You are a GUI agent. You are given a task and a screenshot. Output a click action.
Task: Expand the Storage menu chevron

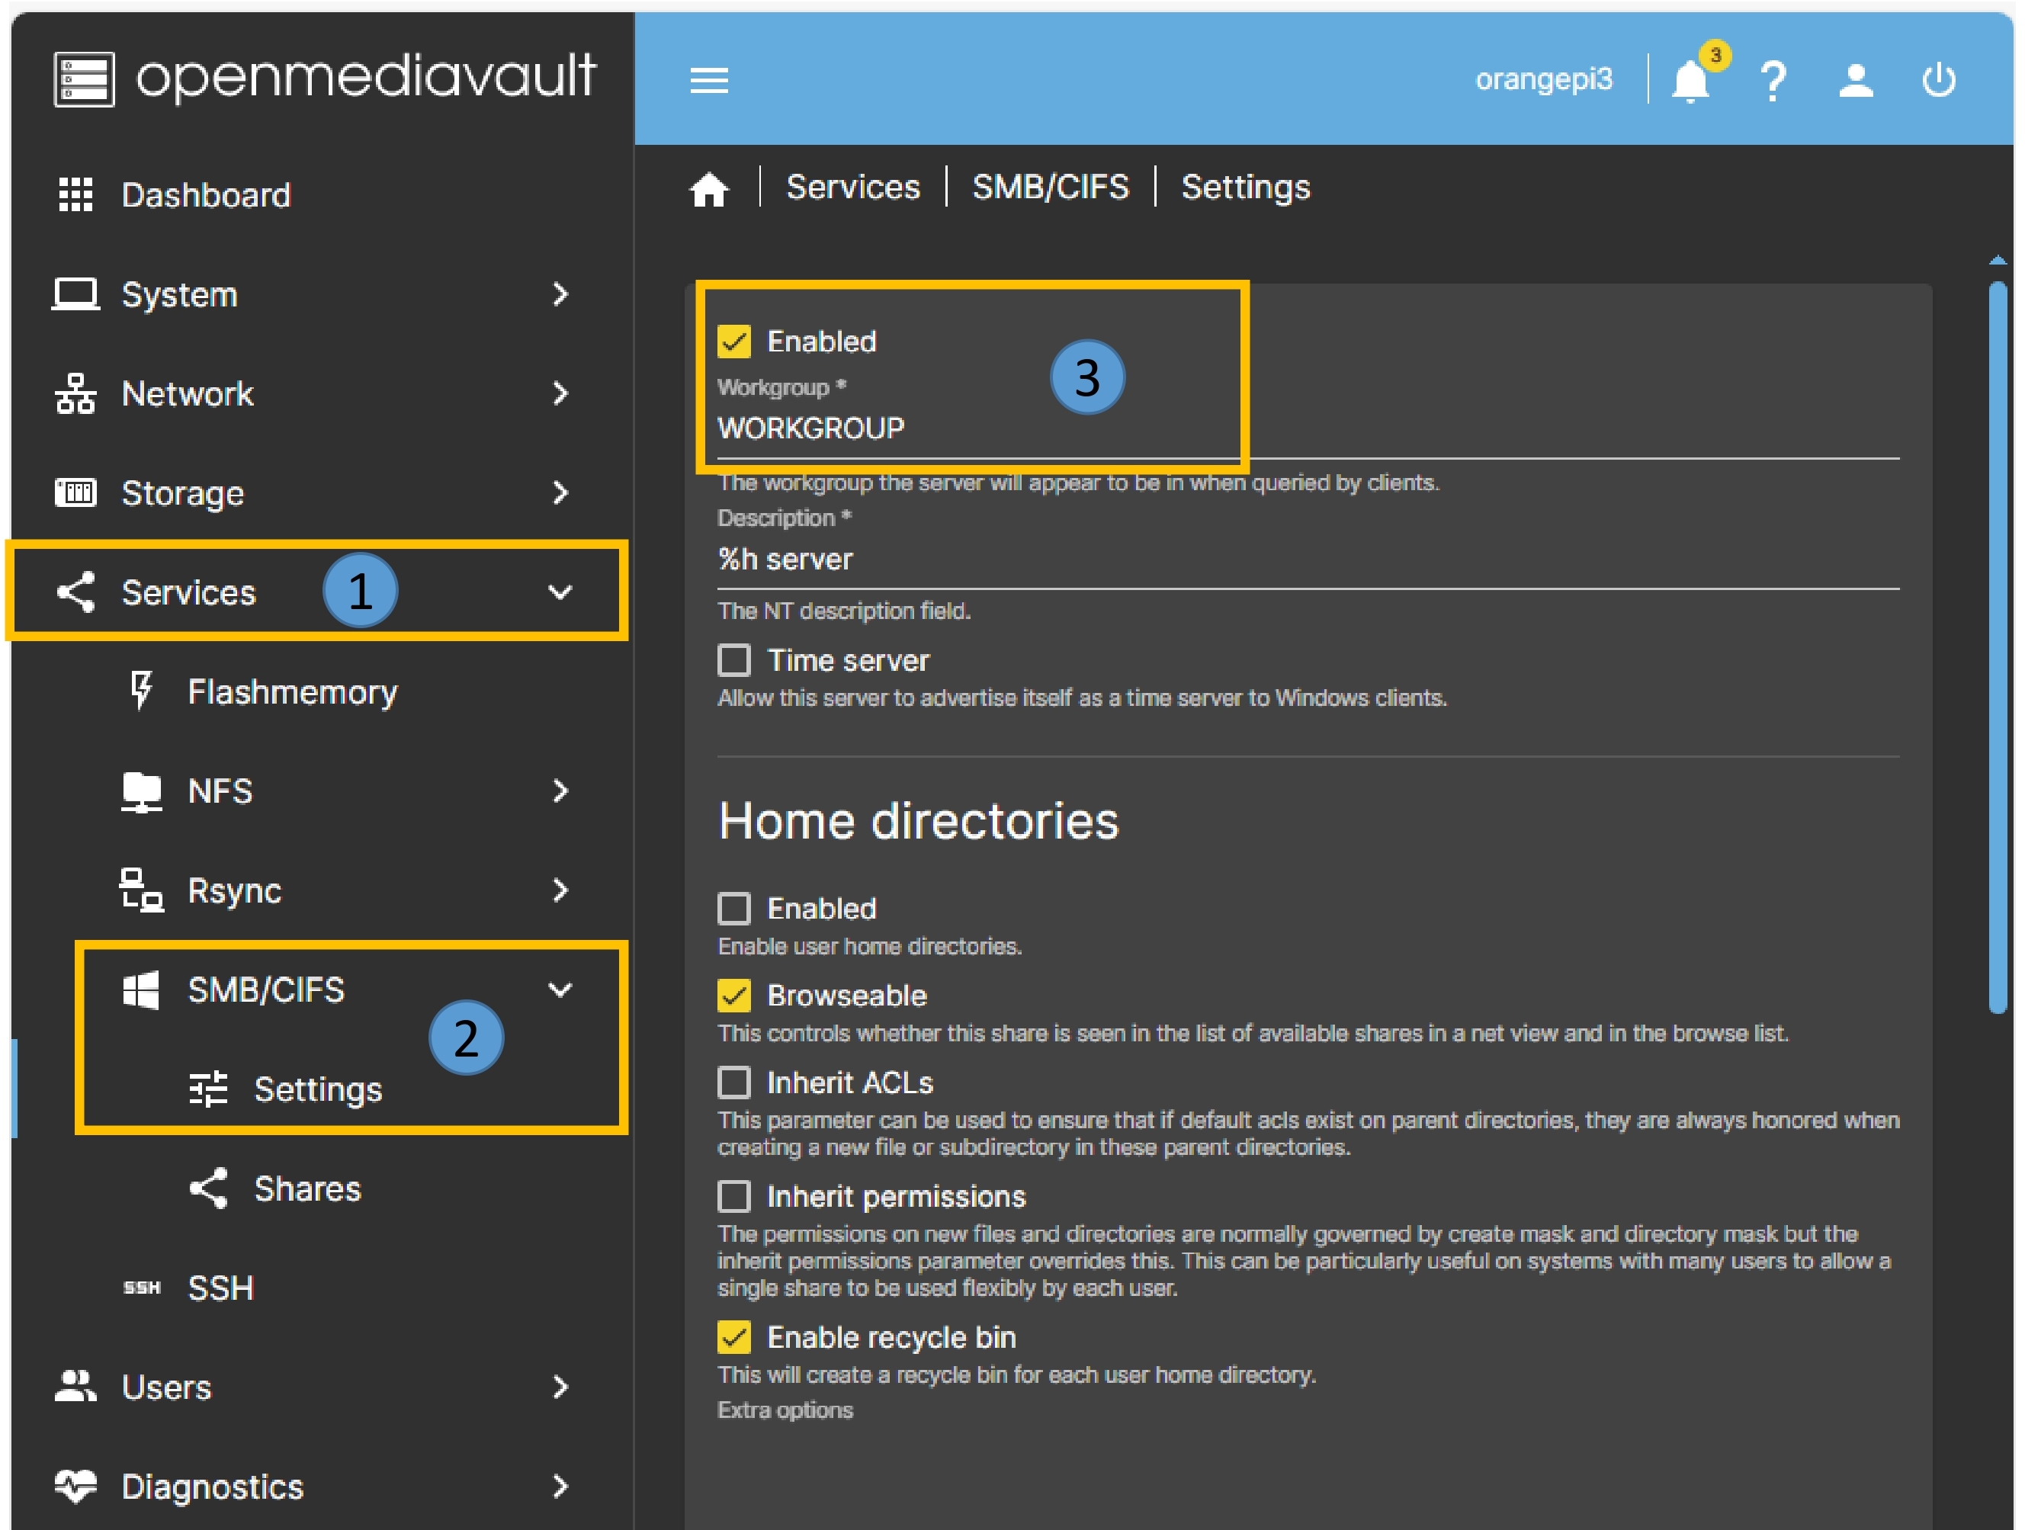(x=560, y=492)
